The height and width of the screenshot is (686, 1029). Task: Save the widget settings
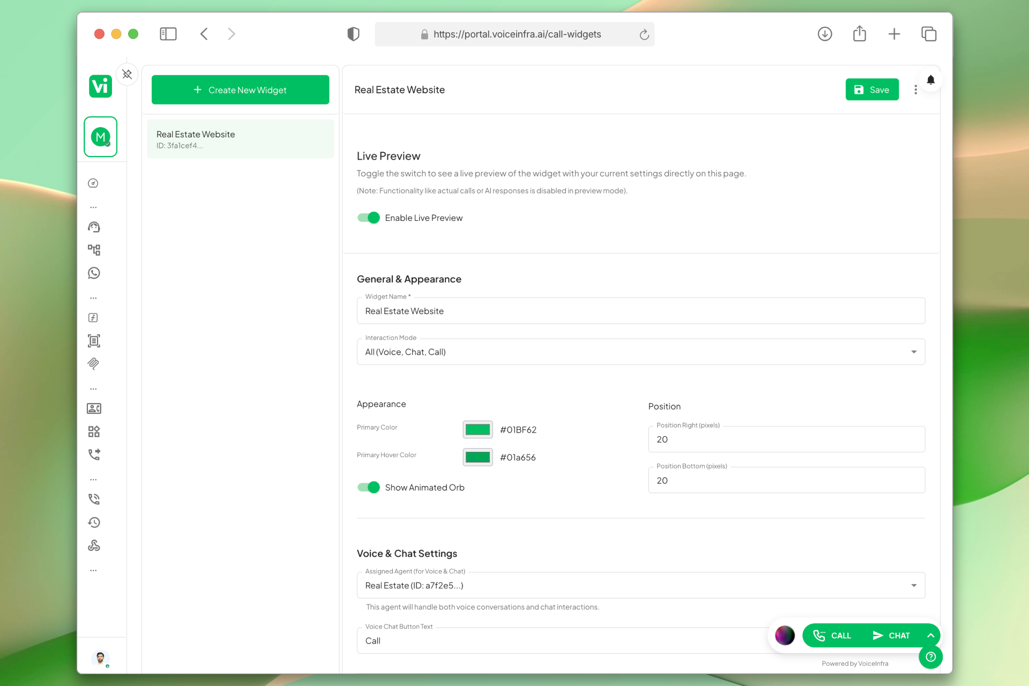coord(872,90)
